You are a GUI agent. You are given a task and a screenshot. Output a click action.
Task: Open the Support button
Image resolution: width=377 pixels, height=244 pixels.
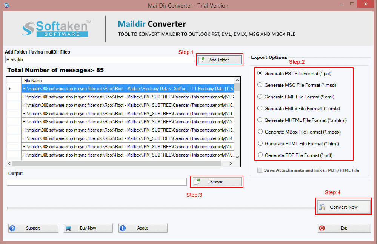(33, 228)
